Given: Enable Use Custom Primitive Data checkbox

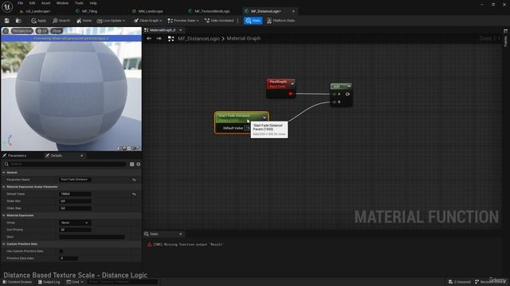Looking at the screenshot, I should (61, 251).
